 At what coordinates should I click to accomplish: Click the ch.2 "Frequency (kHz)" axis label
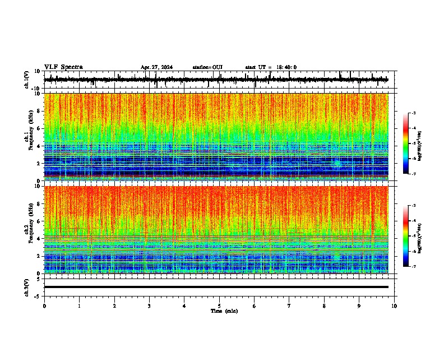31,223
